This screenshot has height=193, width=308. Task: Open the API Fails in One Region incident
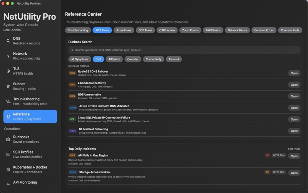(x=294, y=156)
